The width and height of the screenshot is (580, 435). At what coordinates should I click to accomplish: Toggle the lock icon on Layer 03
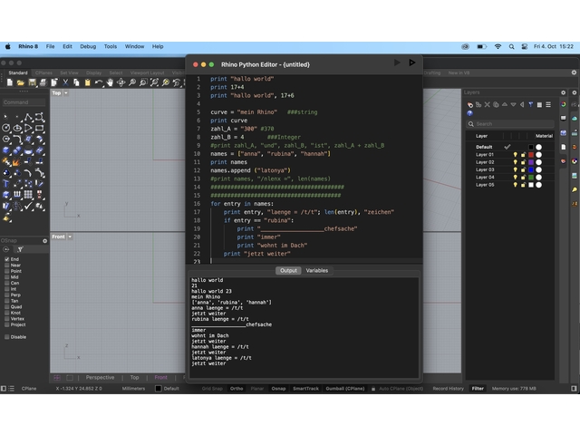tap(523, 169)
